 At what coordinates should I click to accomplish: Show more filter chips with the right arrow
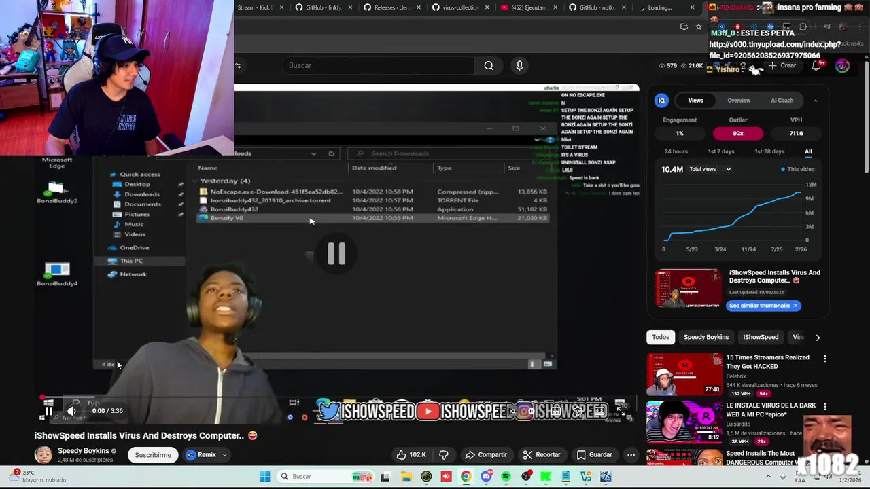(818, 337)
